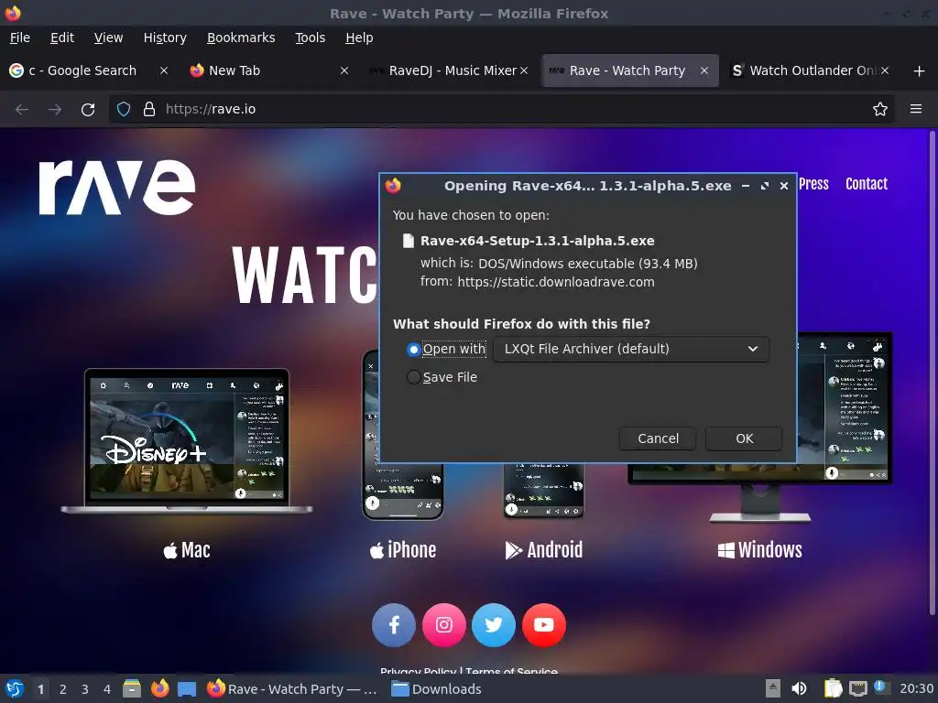Click the padlock site security icon
Image resolution: width=938 pixels, height=703 pixels.
click(x=149, y=110)
